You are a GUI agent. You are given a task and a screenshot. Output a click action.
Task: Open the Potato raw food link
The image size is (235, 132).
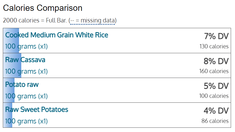(x=22, y=84)
